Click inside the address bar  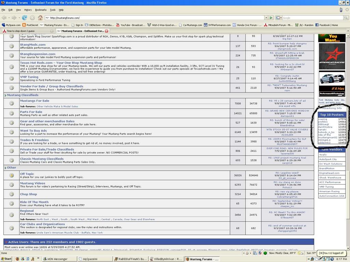(137, 18)
